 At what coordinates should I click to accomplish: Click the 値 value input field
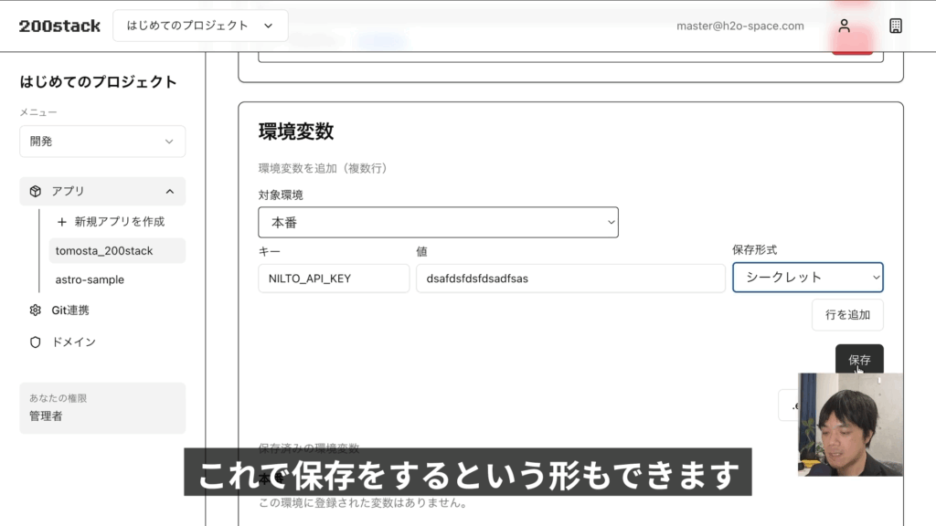pyautogui.click(x=570, y=279)
